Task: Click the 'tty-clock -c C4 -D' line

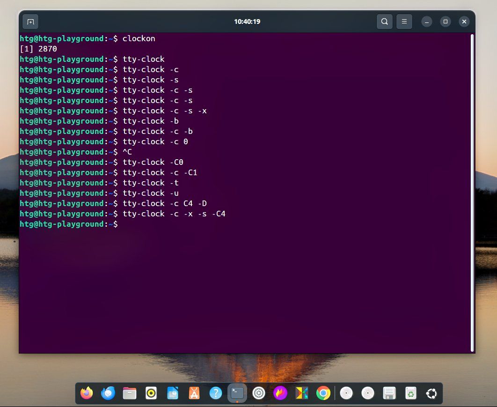Action: [x=113, y=203]
